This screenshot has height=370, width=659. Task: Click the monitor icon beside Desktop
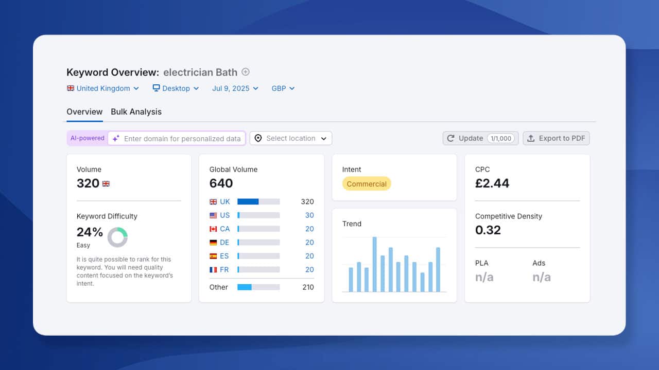click(x=157, y=88)
